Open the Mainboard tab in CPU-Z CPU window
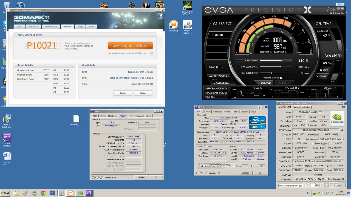Screen dimensions: 351x197 (217, 112)
